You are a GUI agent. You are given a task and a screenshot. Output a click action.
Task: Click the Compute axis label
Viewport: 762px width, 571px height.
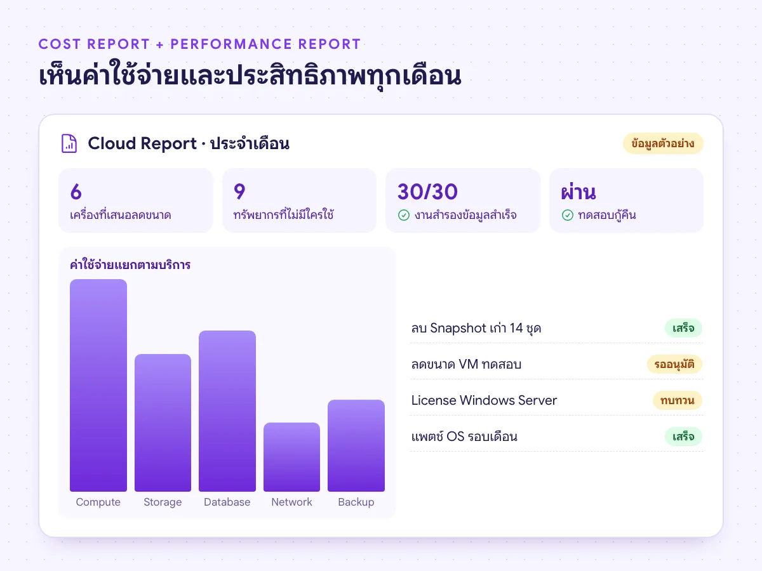pyautogui.click(x=98, y=502)
